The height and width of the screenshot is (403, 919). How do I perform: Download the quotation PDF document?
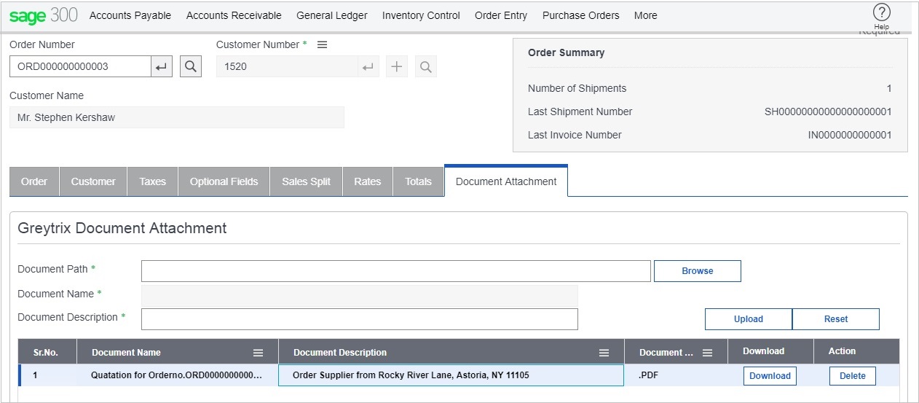(x=770, y=376)
